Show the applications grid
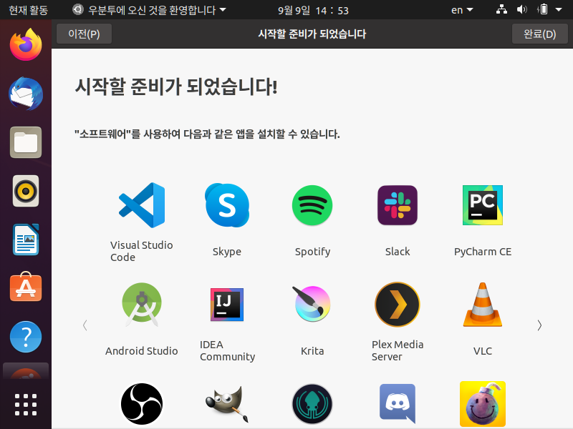573x429 pixels. pos(26,405)
